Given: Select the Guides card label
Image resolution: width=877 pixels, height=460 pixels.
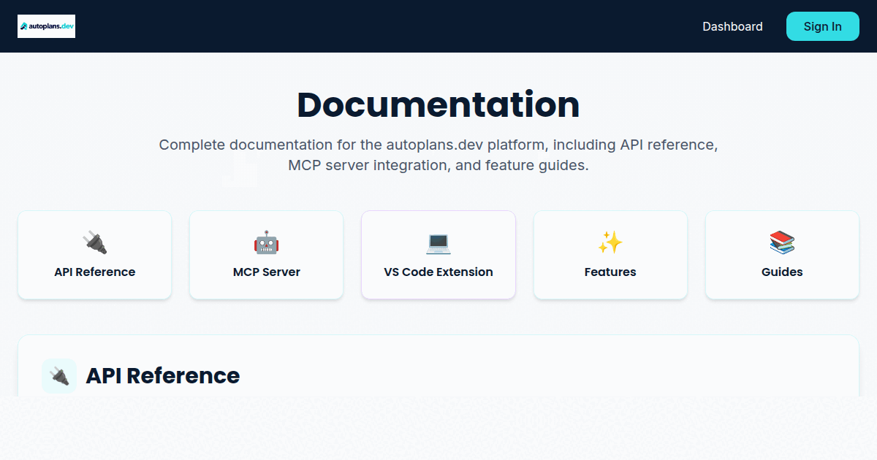Looking at the screenshot, I should pos(782,272).
